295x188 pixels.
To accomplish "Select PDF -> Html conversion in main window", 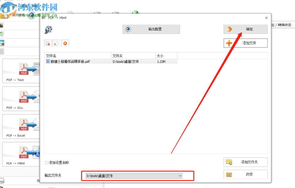I will 21,154.
